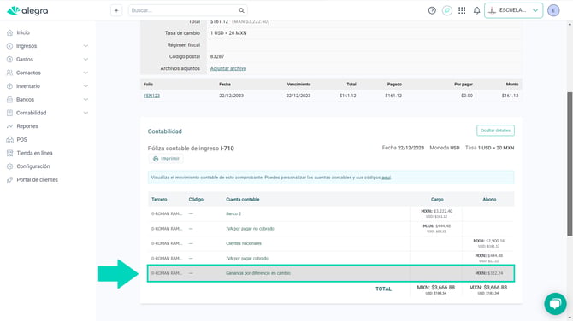Click the Imprimir button
Screen dimensions: 573x321
[x=166, y=159]
